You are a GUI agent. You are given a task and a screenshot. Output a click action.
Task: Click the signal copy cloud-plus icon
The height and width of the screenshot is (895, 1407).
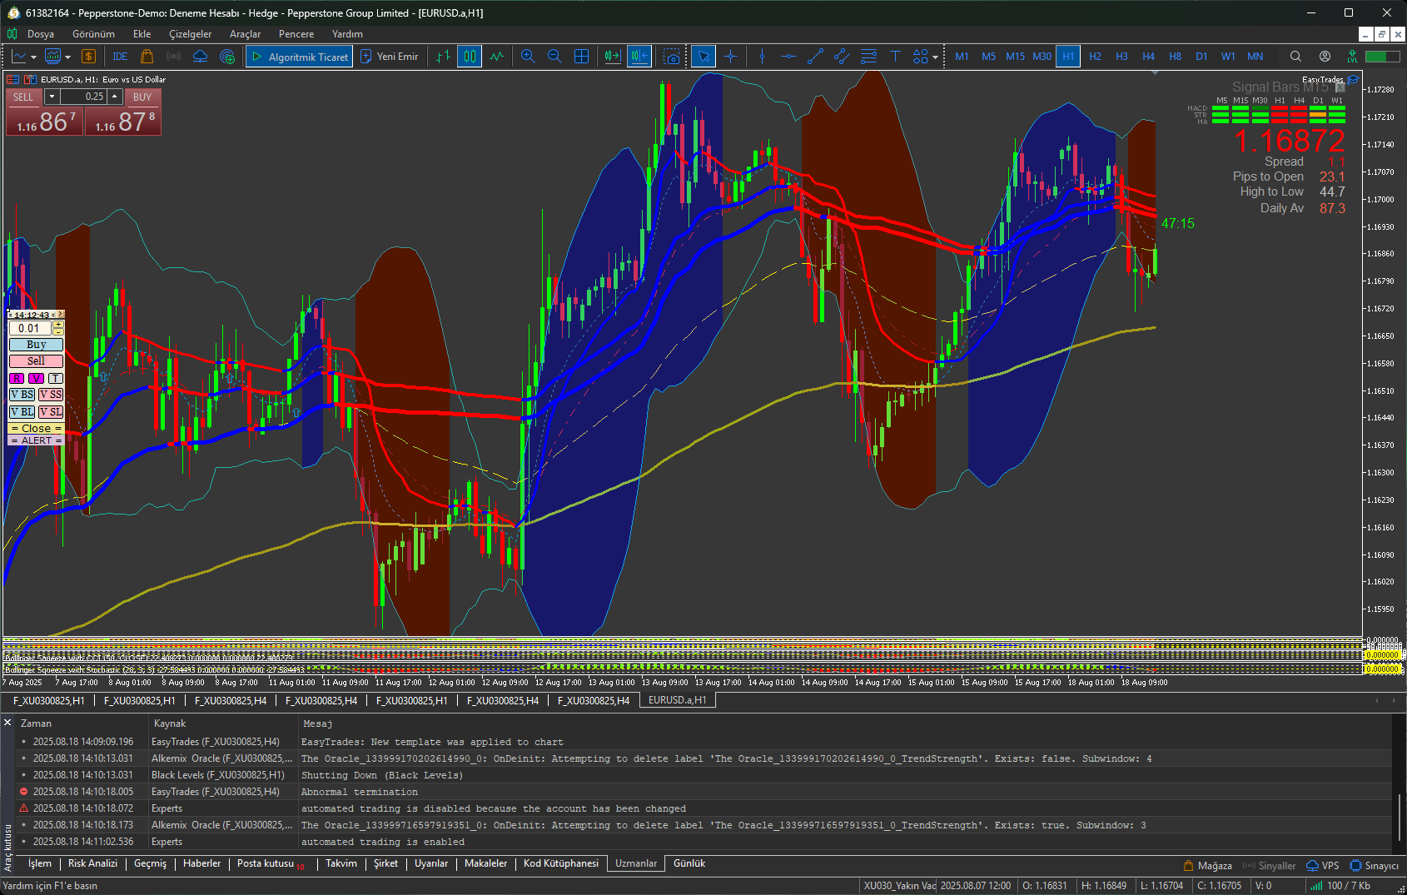pyautogui.click(x=227, y=57)
